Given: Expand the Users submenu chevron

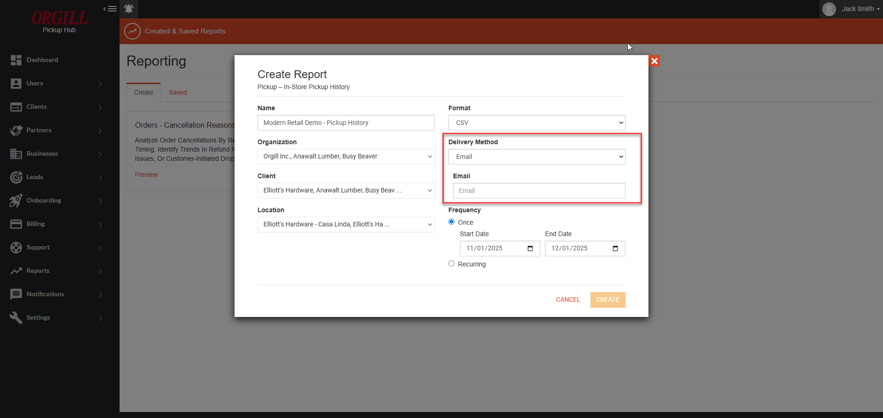Looking at the screenshot, I should [x=100, y=84].
